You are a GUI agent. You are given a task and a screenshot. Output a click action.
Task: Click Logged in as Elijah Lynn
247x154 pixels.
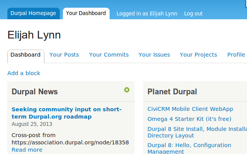(x=147, y=13)
